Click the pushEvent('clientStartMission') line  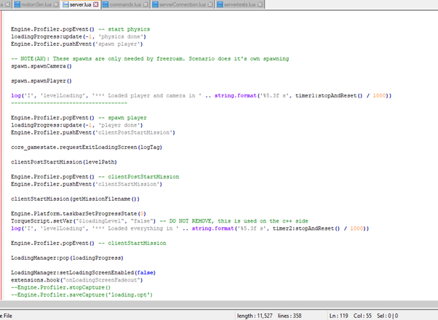tap(87, 184)
